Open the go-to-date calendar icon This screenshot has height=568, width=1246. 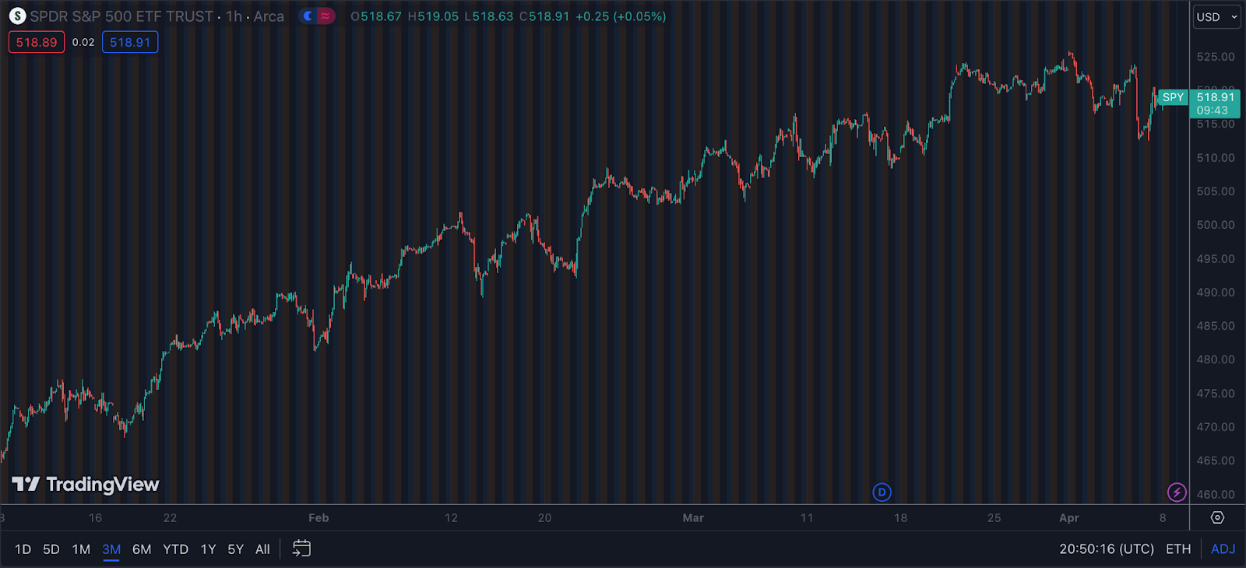(301, 549)
